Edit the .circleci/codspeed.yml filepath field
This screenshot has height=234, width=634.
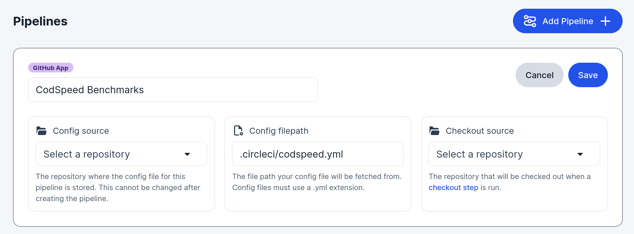click(x=318, y=154)
